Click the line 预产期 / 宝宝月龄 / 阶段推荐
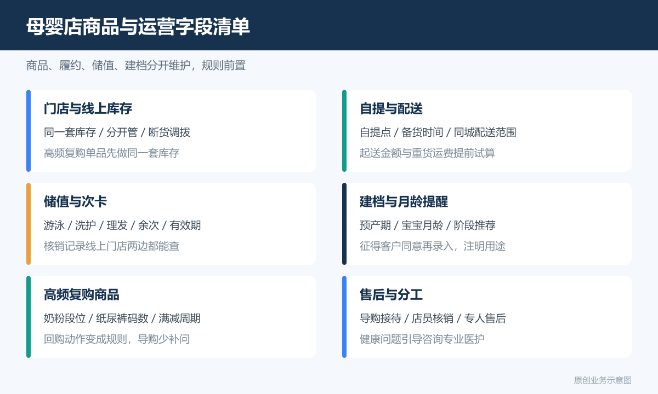 [x=427, y=225]
